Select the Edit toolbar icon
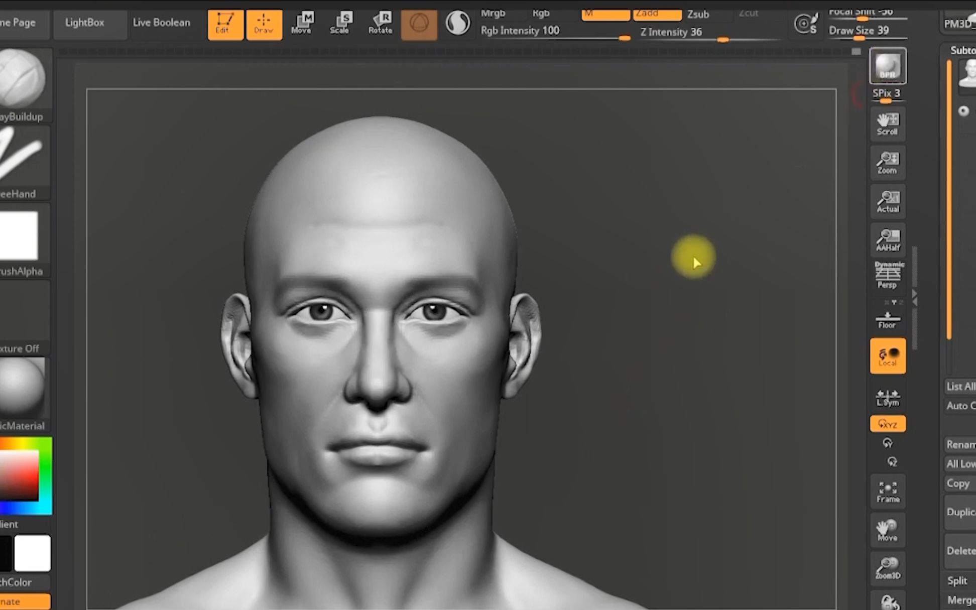 [x=225, y=24]
